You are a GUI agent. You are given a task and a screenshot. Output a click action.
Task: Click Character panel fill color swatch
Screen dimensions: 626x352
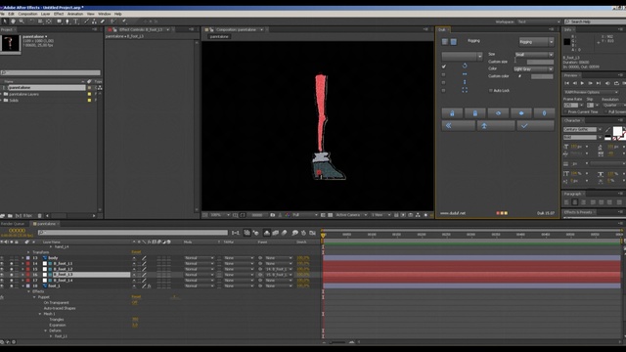(617, 131)
